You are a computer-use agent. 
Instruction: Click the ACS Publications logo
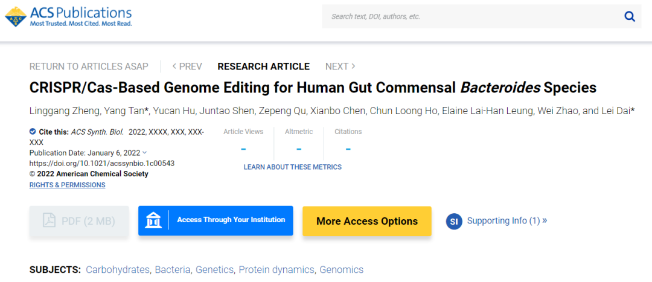(68, 16)
